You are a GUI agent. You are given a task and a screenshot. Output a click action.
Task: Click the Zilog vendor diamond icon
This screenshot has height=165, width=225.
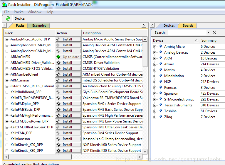161,117
